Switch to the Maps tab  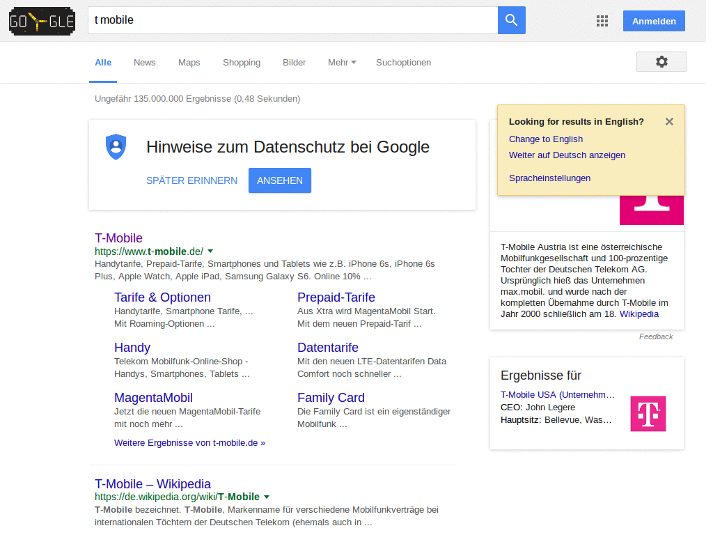(189, 62)
